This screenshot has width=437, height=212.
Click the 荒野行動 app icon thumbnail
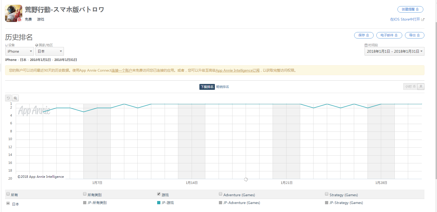[14, 13]
